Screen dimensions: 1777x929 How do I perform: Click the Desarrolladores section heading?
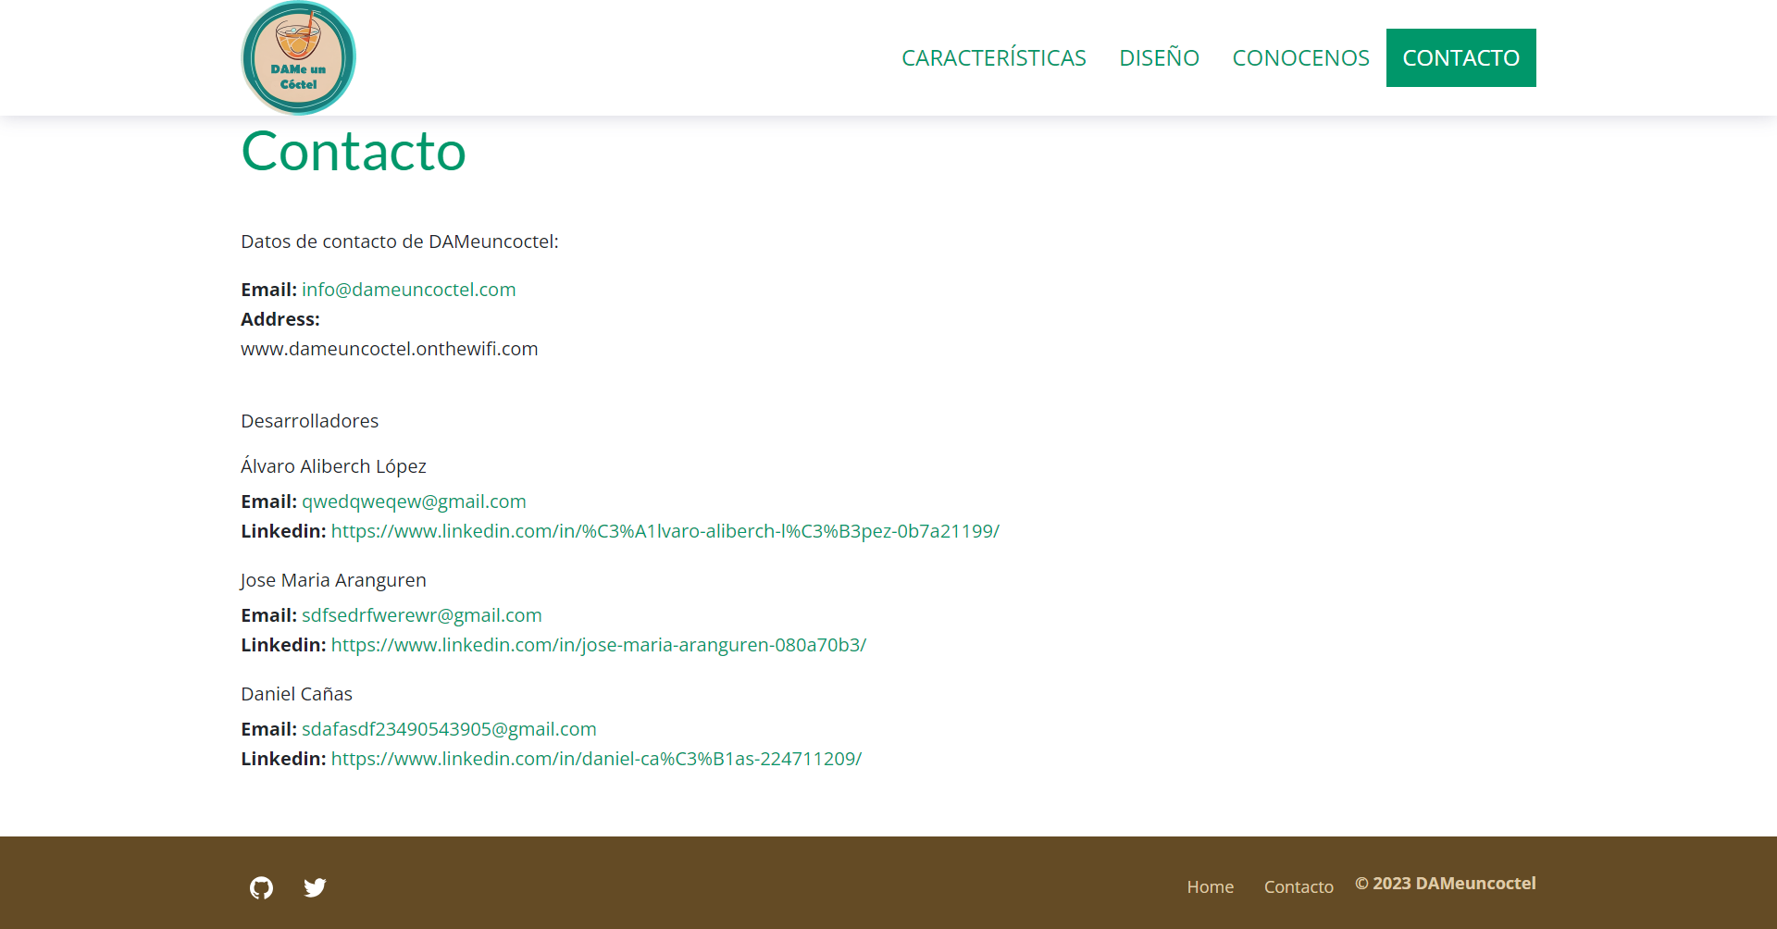pos(309,420)
